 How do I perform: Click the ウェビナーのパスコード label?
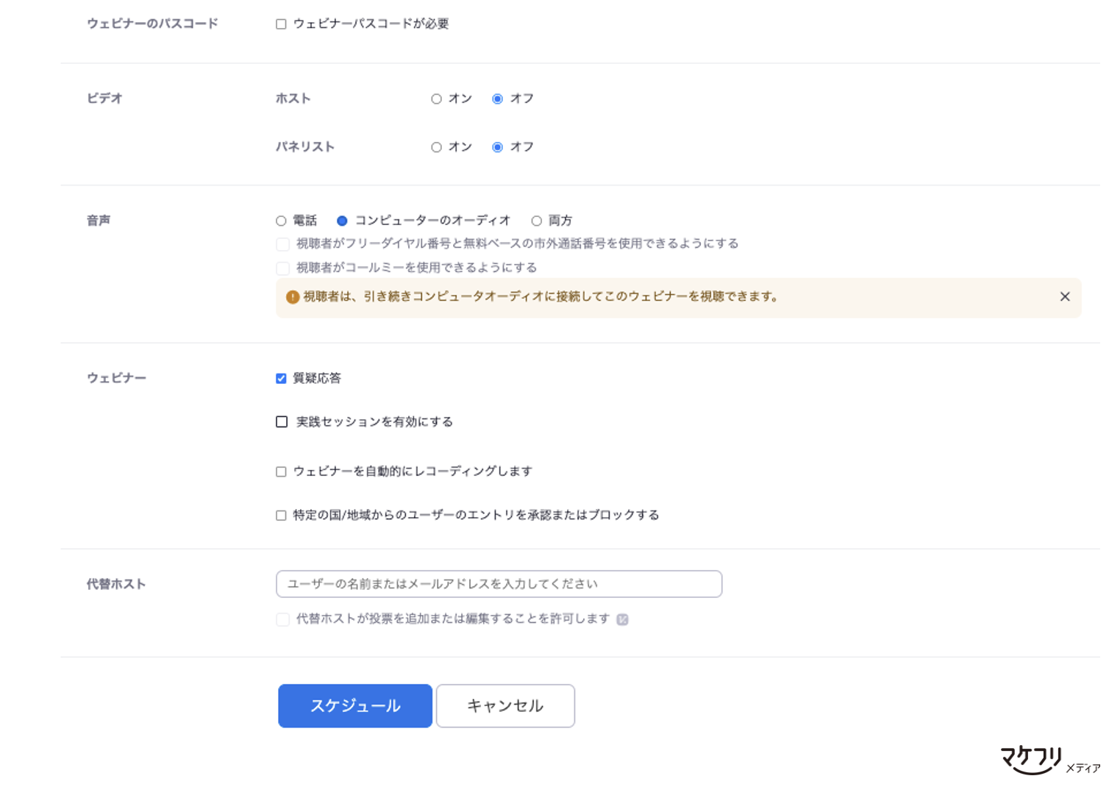pos(152,24)
